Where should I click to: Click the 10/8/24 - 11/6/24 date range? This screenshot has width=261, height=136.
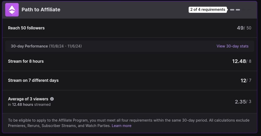coord(65,46)
